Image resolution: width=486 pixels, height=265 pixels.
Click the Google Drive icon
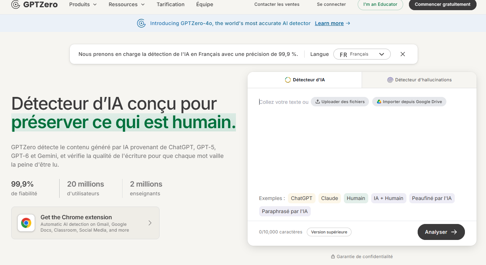[378, 102]
